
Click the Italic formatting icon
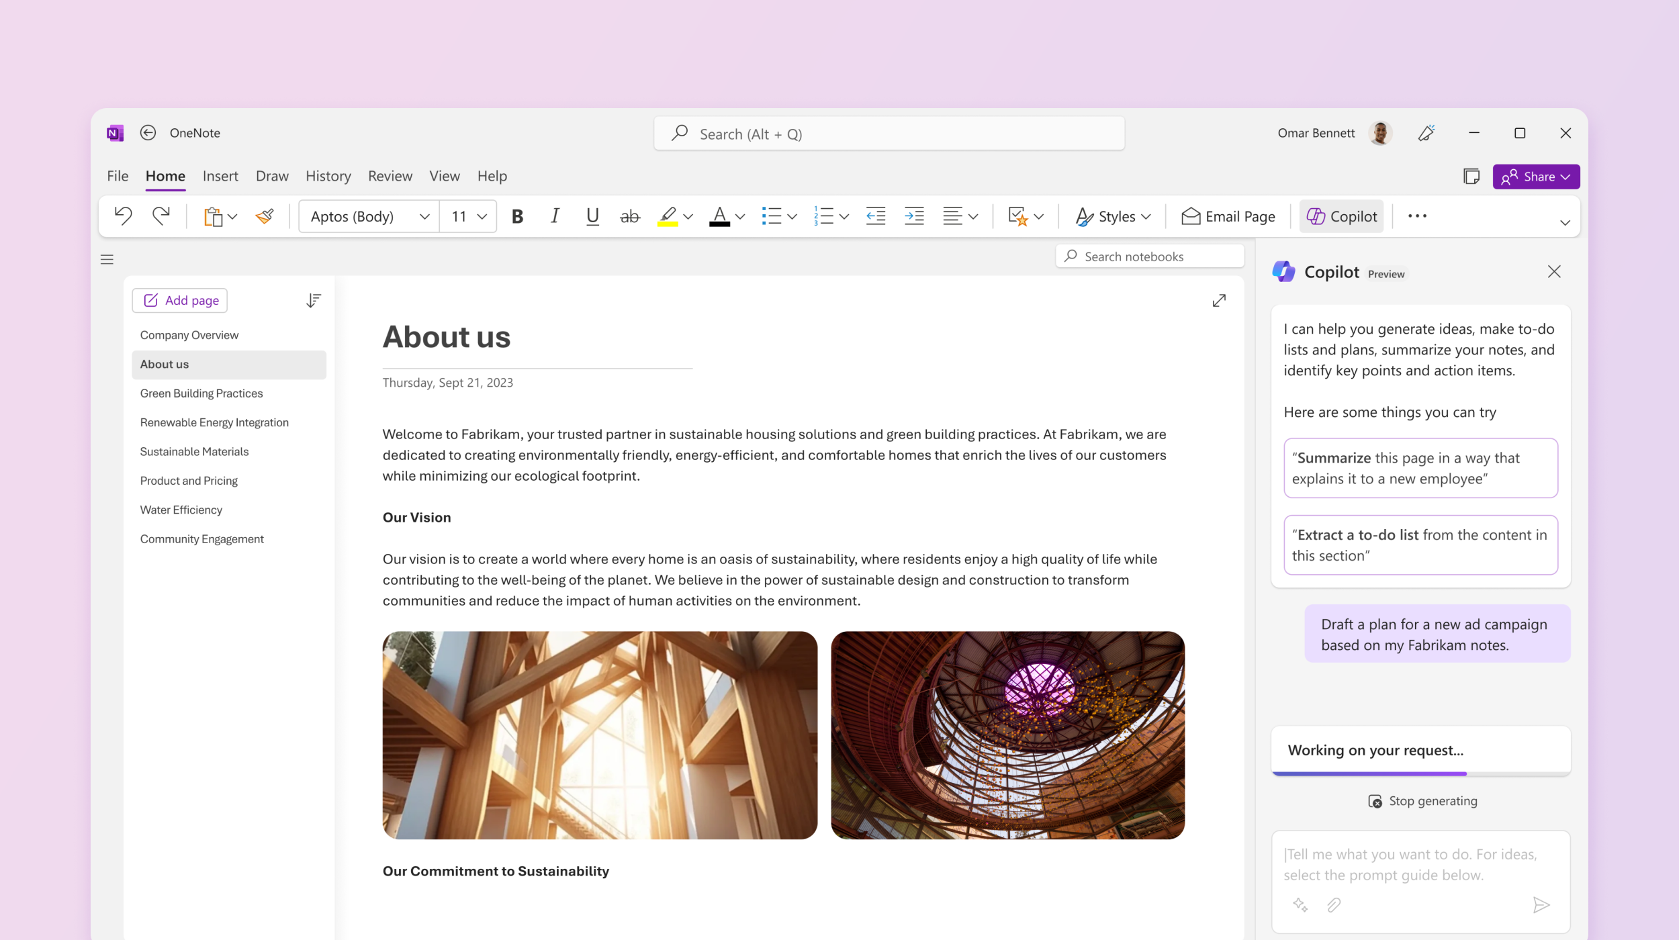click(553, 216)
